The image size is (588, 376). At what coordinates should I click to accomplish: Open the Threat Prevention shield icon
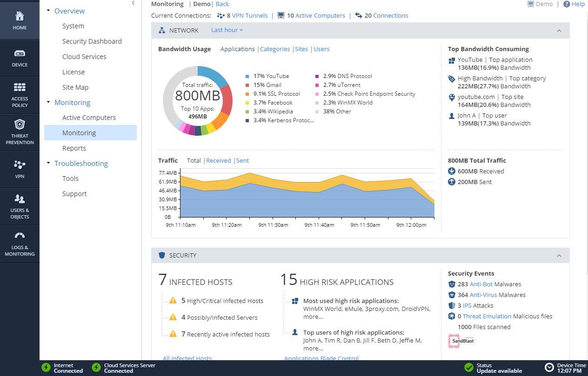pyautogui.click(x=20, y=124)
